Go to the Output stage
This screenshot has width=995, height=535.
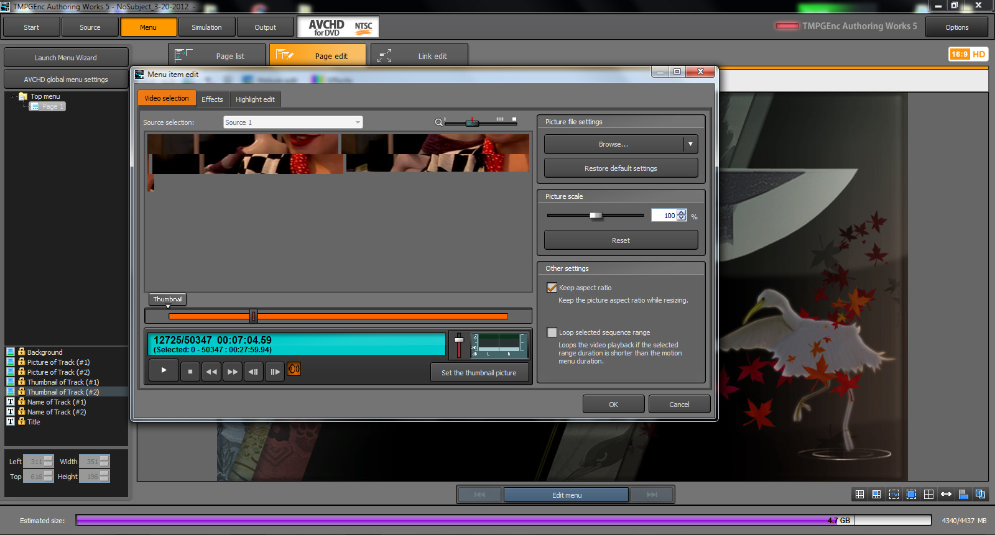pos(265,27)
